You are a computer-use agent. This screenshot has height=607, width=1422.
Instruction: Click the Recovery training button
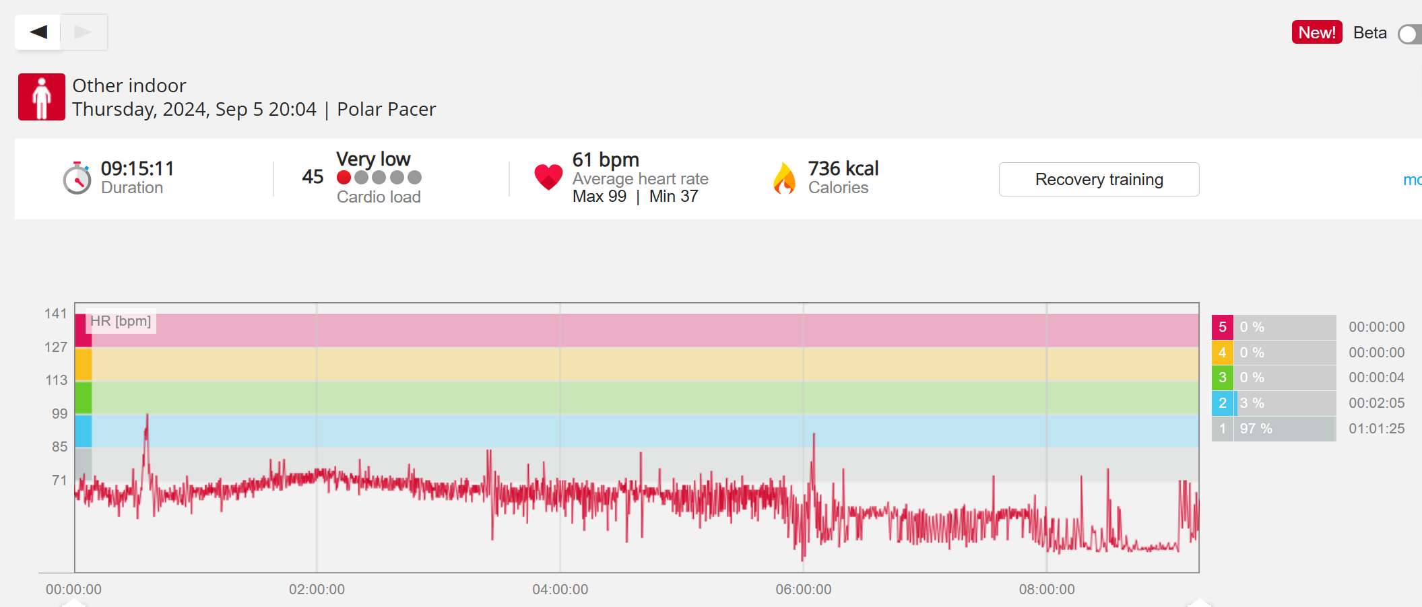coord(1099,180)
